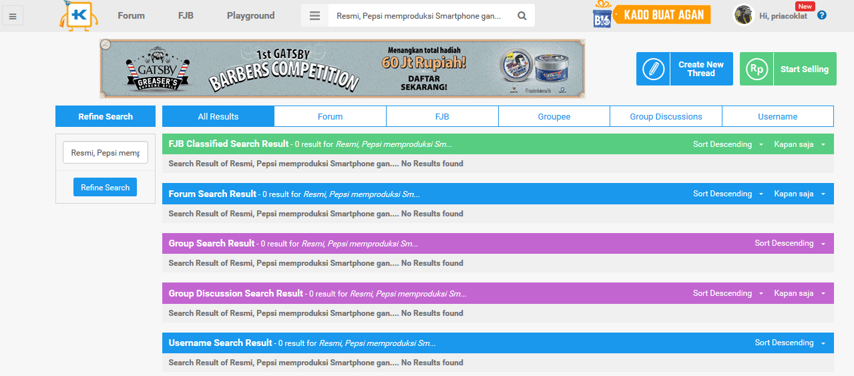854x376 pixels.
Task: Switch to the Username tab
Action: click(x=778, y=116)
